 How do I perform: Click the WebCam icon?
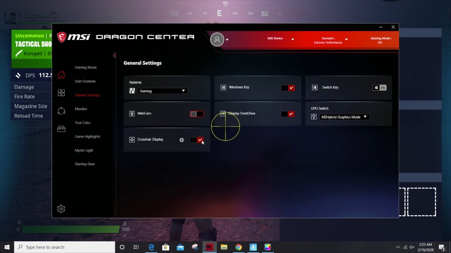(132, 113)
